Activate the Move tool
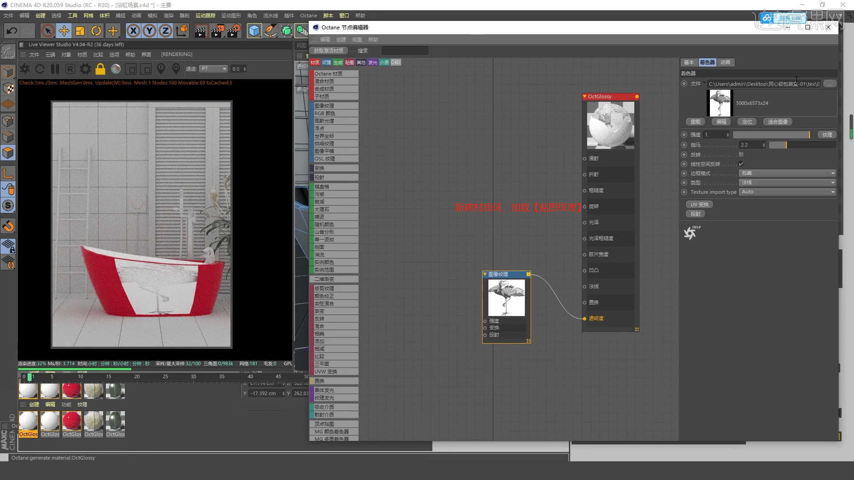Viewport: 854px width, 480px height. click(x=64, y=31)
